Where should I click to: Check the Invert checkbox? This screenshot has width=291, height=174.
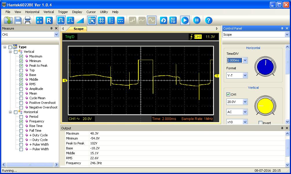260,123
